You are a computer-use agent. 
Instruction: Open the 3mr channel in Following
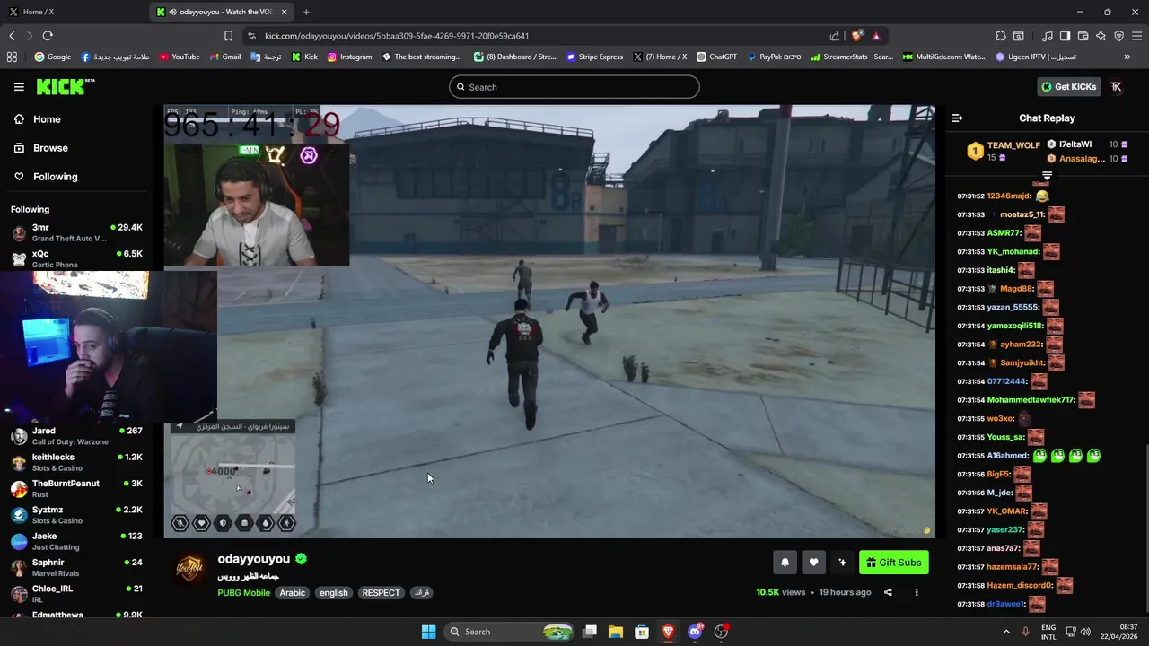click(77, 232)
